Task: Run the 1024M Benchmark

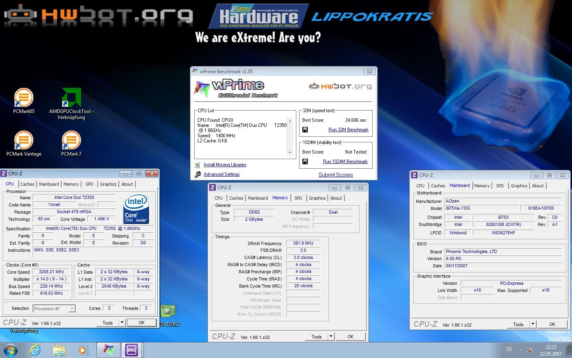Action: (x=345, y=161)
